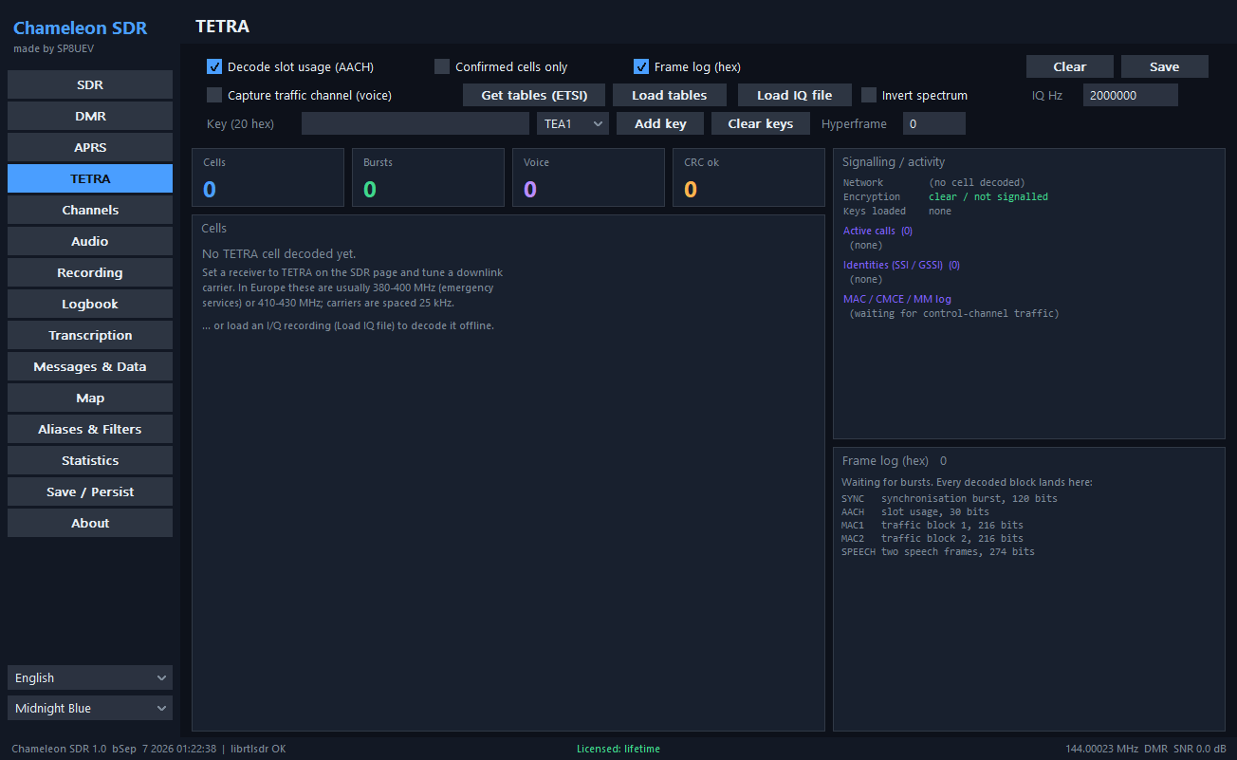Open the Map page
1237x760 pixels.
pyautogui.click(x=90, y=398)
